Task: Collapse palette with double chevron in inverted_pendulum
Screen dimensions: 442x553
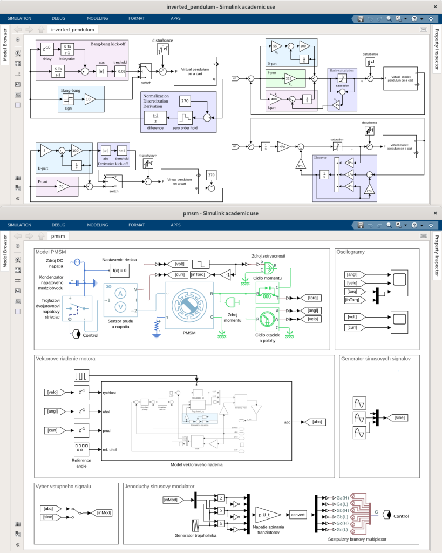Action: [x=18, y=198]
